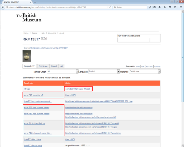Download the data as N3/Turtle
Screen dimensions: 184x147
pos(149,66)
